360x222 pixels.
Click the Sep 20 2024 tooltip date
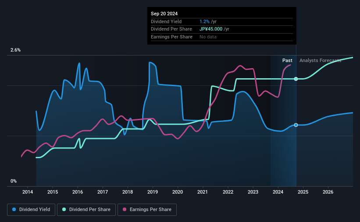click(x=164, y=14)
